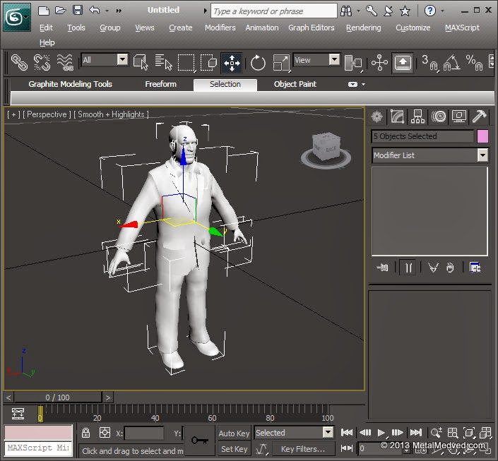Click the Bind to Space Warp icon
Screen dimensions: 498x461
click(x=65, y=63)
